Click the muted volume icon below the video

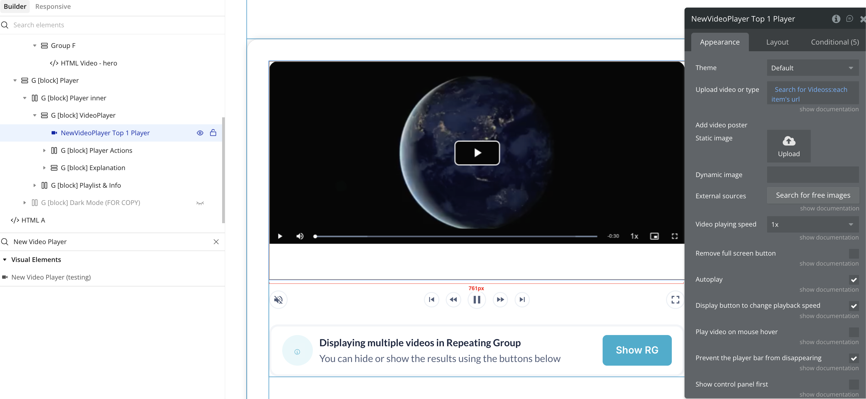point(278,299)
